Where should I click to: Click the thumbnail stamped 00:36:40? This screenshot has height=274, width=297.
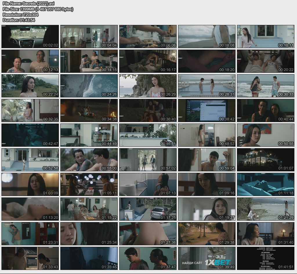pos(148,110)
